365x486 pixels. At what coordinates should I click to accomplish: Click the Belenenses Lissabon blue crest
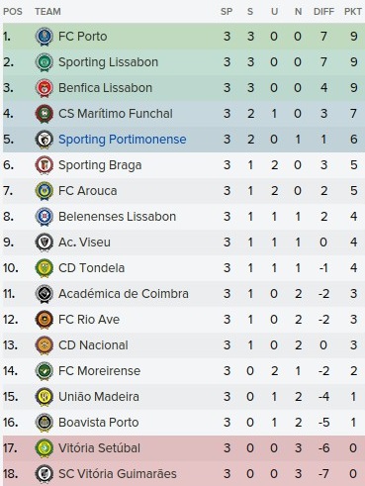click(45, 217)
